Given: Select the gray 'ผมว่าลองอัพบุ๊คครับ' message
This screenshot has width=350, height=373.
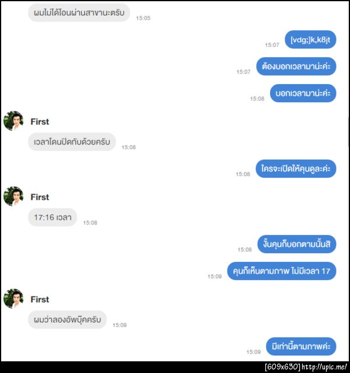Looking at the screenshot, I should click(x=68, y=319).
